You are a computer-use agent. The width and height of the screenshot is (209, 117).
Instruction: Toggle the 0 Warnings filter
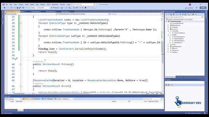point(36,99)
